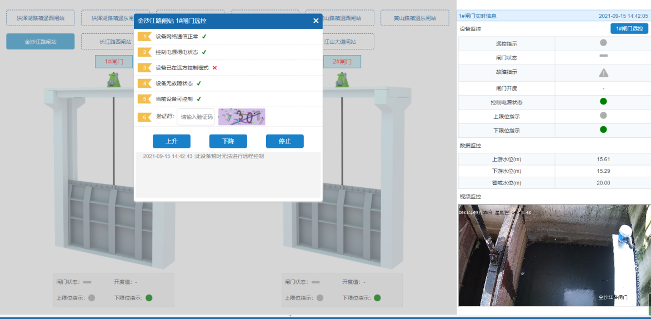Image resolution: width=651 pixels, height=319 pixels.
Task: Select the 2#闸门 gate tab
Action: (342, 62)
